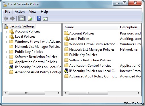This screenshot has width=145, height=106.
Task: Click the Account Policies folder icon in tree
Action: [x=11, y=31]
